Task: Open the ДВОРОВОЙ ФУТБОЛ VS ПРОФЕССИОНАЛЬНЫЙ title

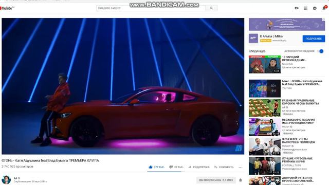Action: coord(298,179)
